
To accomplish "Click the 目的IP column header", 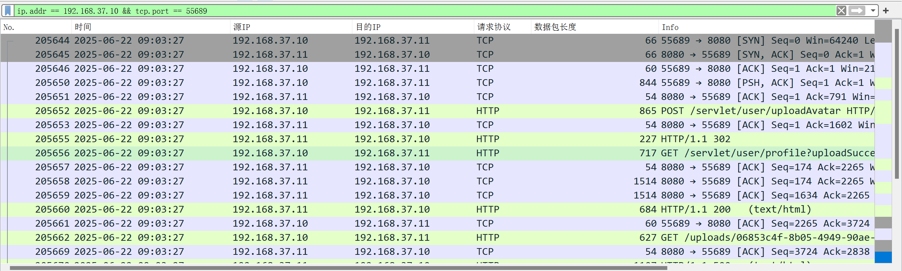I will pyautogui.click(x=413, y=27).
